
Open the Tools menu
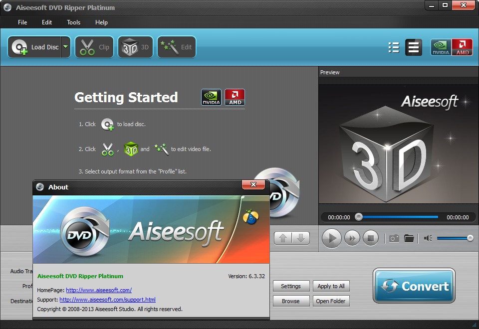73,22
